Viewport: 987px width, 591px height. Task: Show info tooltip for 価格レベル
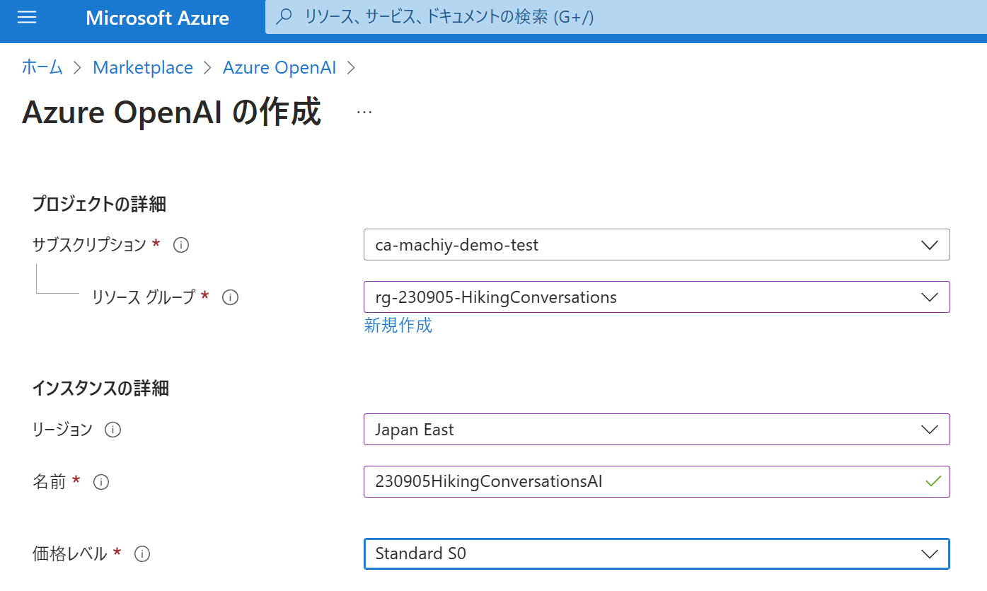(142, 554)
